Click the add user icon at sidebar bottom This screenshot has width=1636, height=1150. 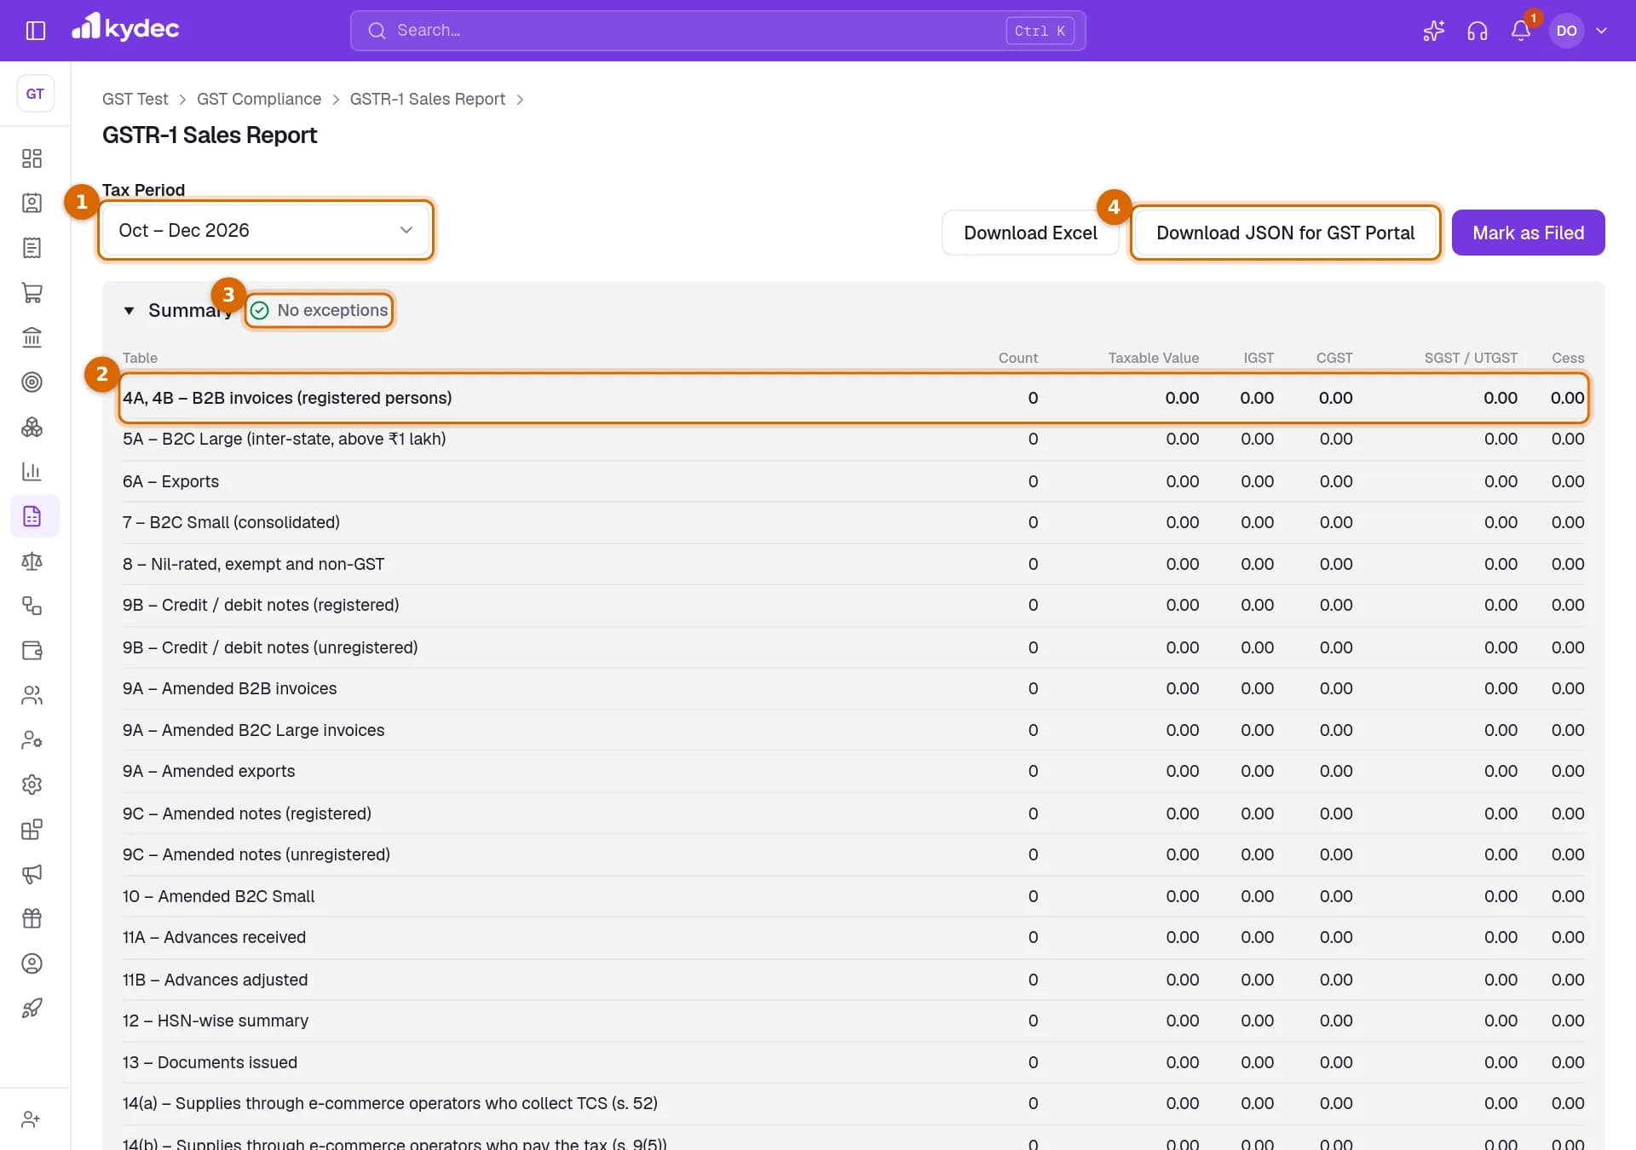click(32, 1119)
